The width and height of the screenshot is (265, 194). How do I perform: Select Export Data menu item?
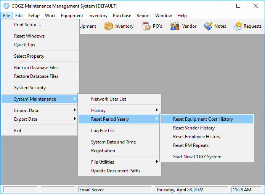[39, 119]
